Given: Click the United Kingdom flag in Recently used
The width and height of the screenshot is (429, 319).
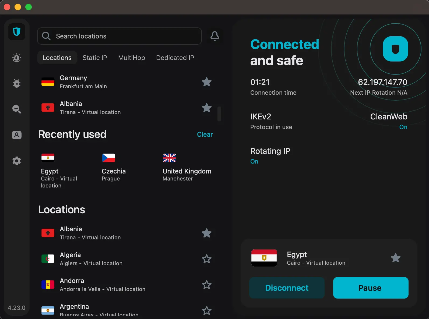Looking at the screenshot, I should click(170, 158).
